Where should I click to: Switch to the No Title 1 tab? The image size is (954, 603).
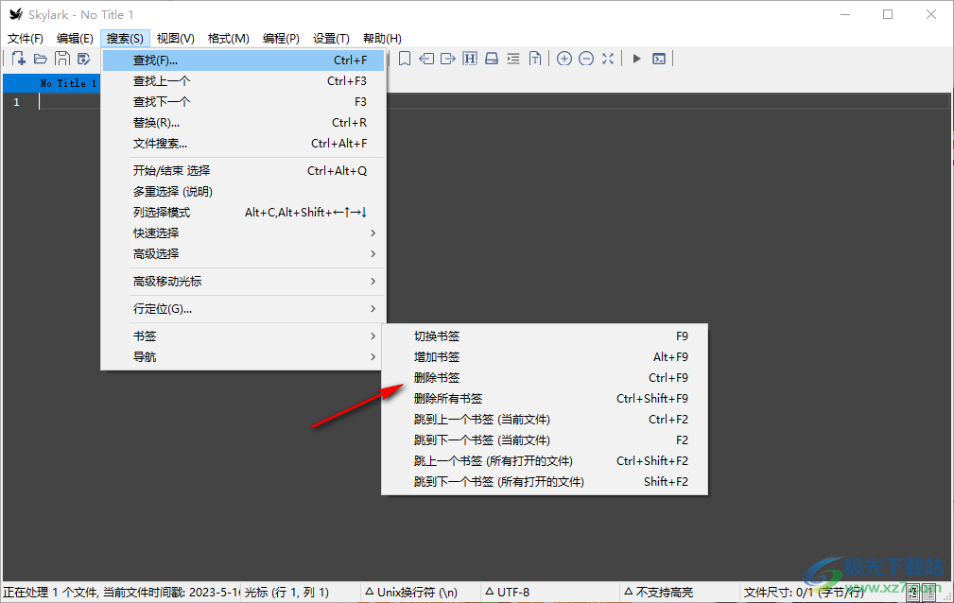click(52, 83)
